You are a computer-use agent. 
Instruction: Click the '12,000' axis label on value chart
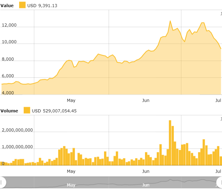coord(9,25)
